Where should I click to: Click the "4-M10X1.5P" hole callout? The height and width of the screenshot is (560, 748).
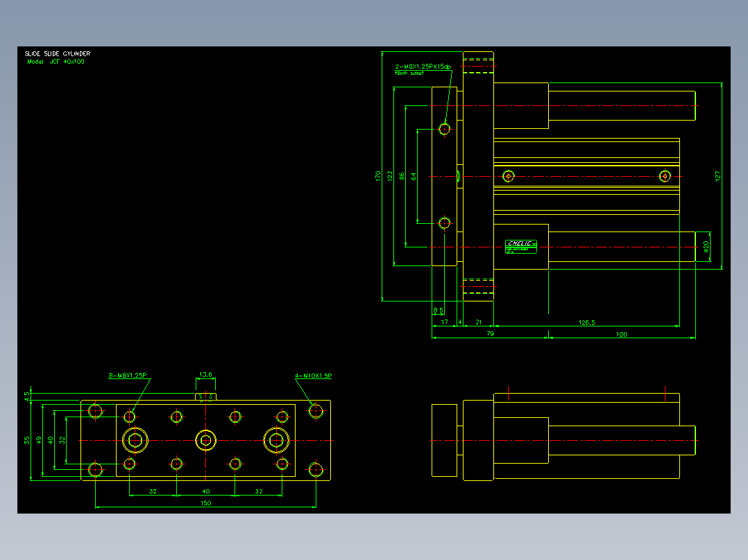click(314, 376)
